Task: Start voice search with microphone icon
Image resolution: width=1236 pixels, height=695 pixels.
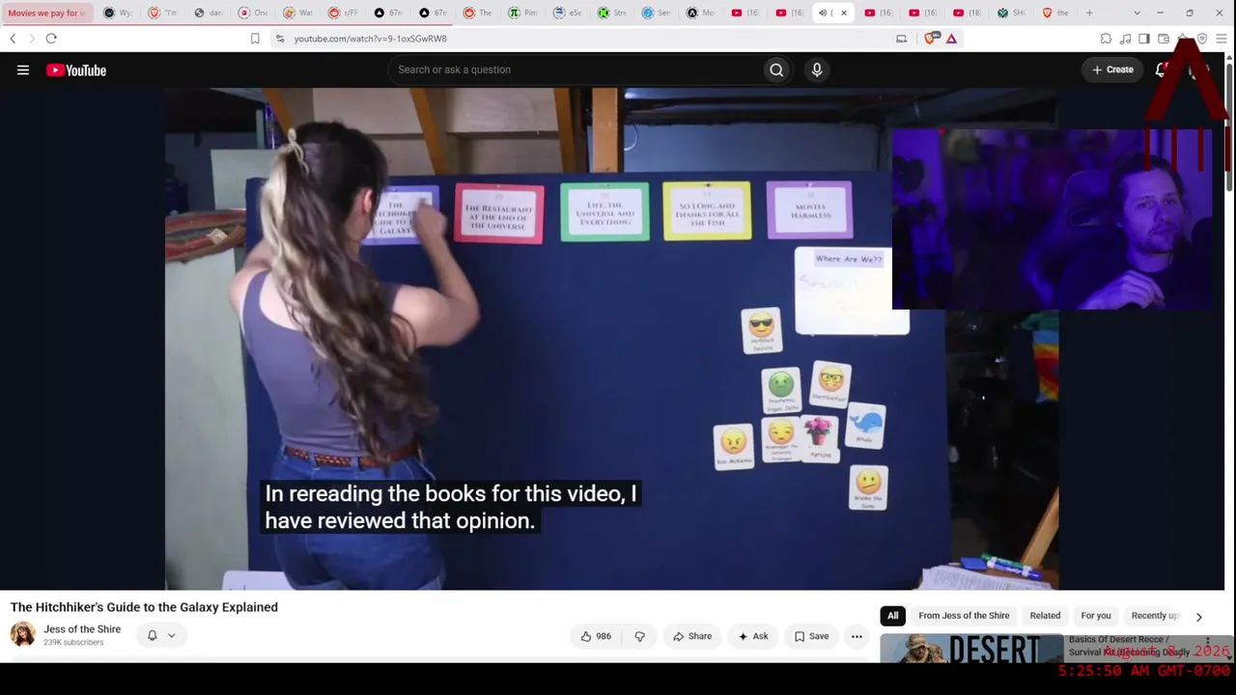Action: [817, 69]
